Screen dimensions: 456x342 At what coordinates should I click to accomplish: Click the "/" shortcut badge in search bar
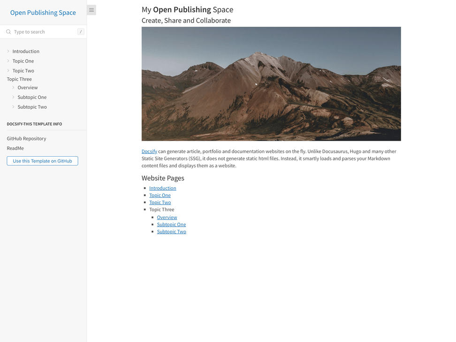pyautogui.click(x=81, y=31)
